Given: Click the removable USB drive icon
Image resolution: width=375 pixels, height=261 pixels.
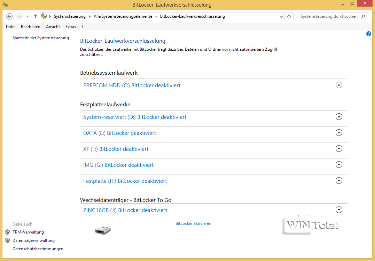Looking at the screenshot, I should coord(103,230).
